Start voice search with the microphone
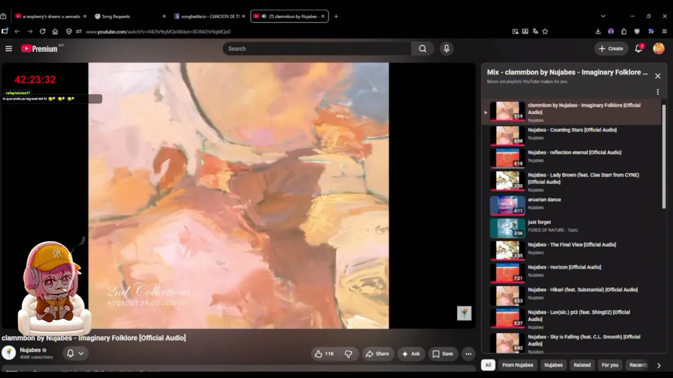This screenshot has width=673, height=378. [x=446, y=48]
